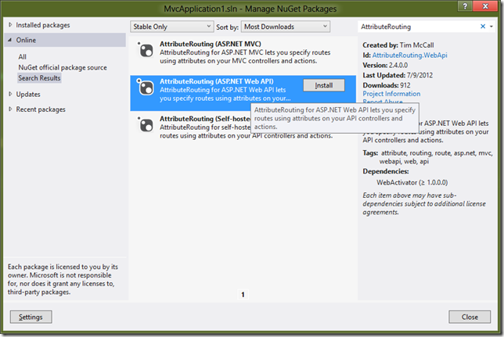Select All under Online sources
Screen dimensions: 504x337
click(22, 57)
